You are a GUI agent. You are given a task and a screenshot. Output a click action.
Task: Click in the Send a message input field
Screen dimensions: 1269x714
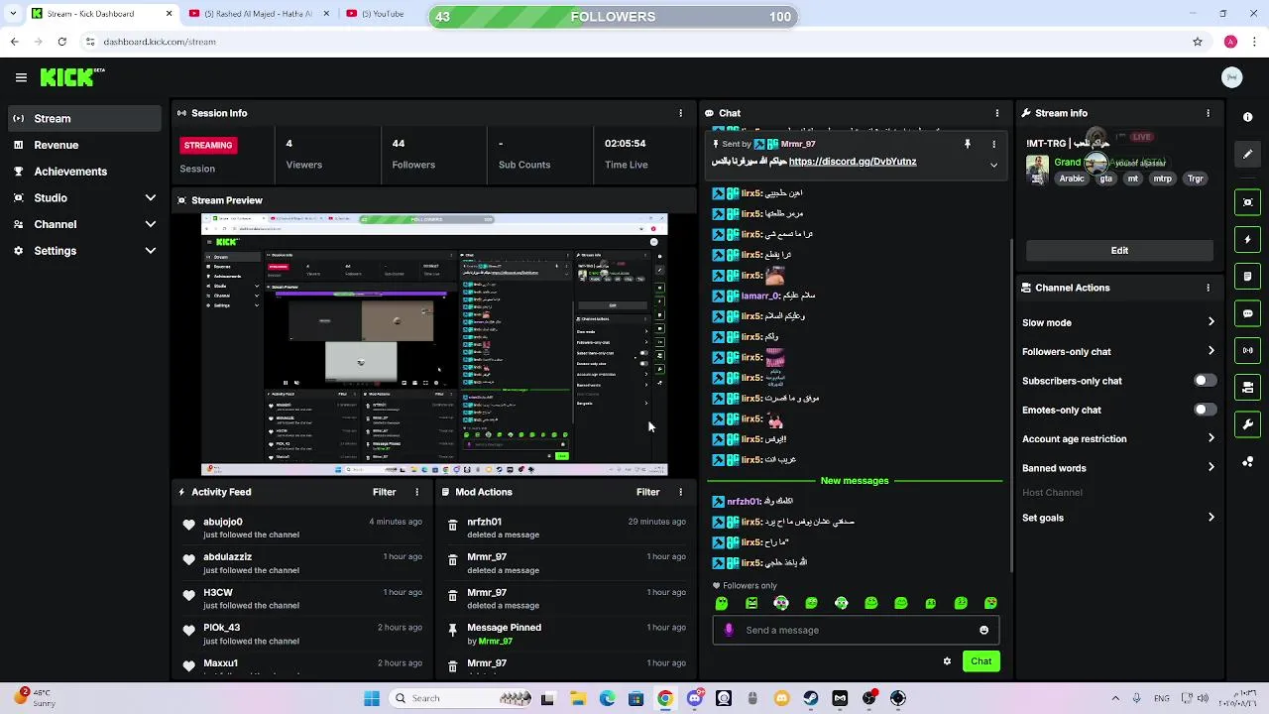(856, 630)
